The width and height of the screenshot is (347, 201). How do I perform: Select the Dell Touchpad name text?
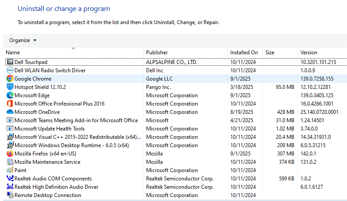click(31, 62)
